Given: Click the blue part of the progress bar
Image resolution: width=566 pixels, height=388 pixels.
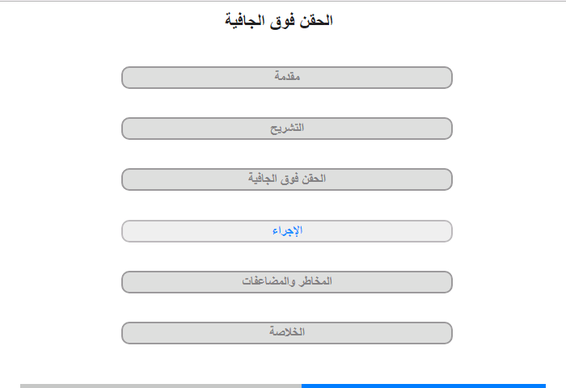Looking at the screenshot, I should [x=424, y=386].
